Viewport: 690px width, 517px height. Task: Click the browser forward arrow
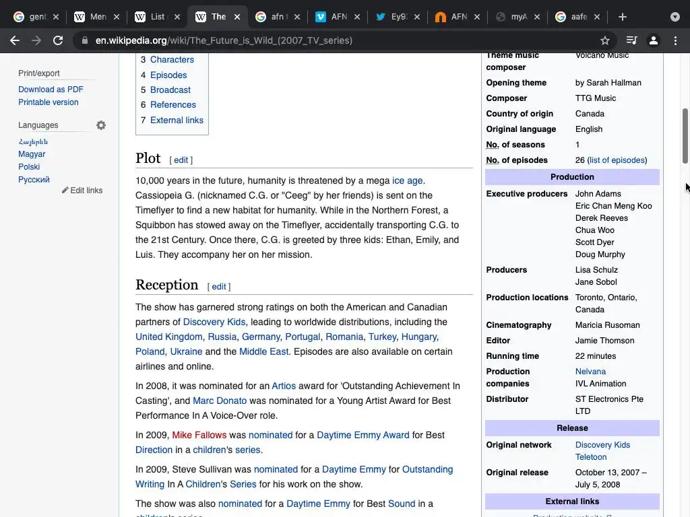36,40
